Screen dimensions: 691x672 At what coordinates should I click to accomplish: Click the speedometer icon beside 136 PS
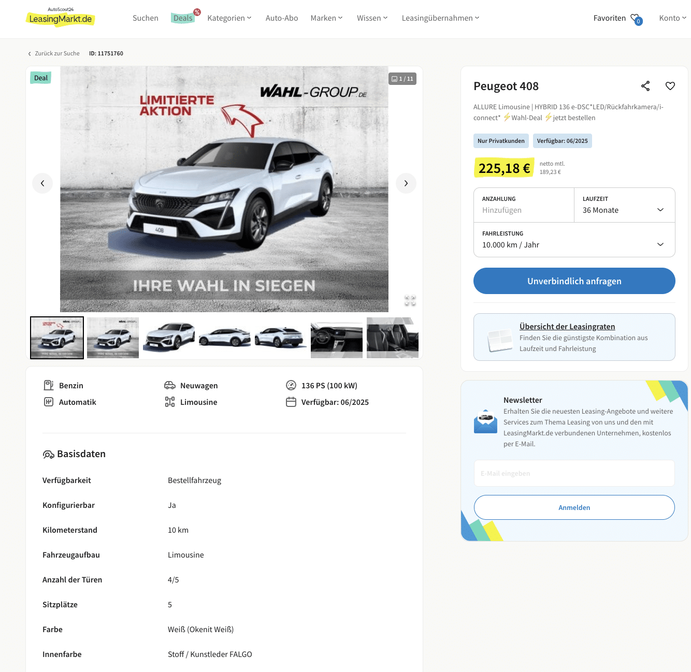tap(291, 385)
